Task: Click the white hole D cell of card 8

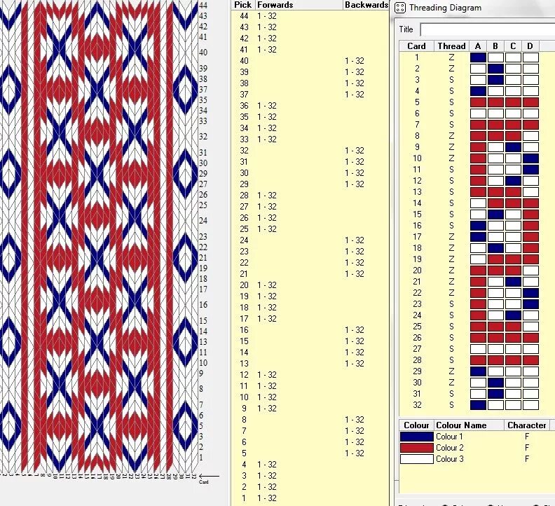Action: coord(530,136)
